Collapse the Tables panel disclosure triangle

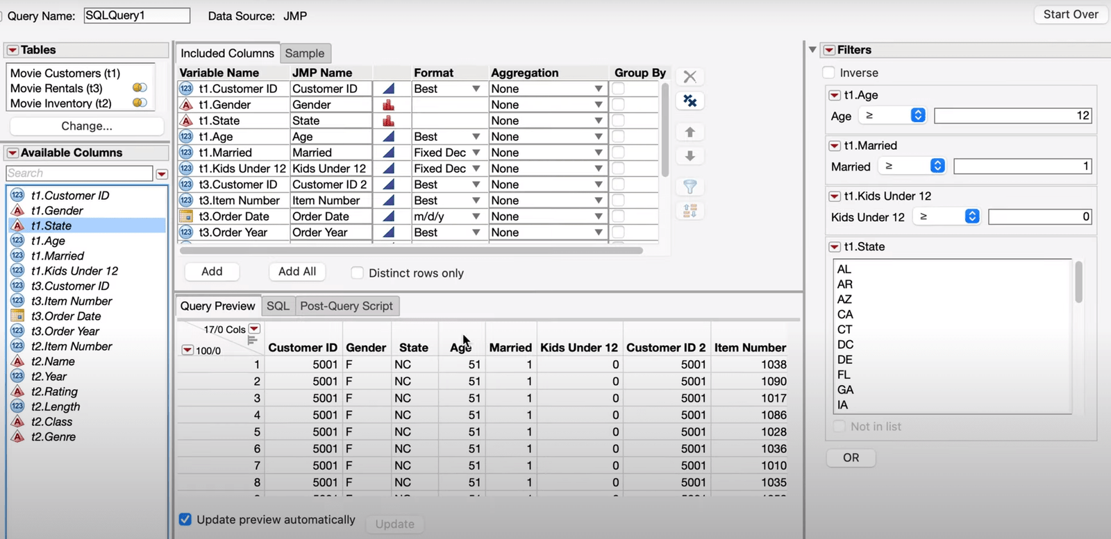12,50
